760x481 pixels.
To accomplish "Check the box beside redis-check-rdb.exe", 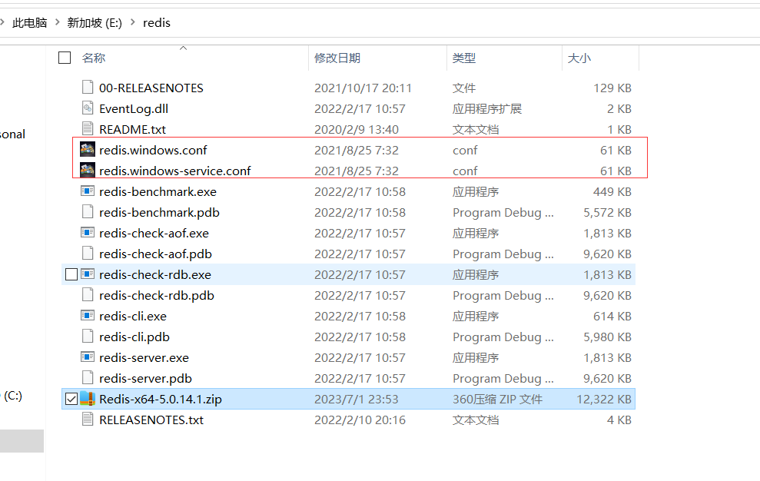I will tap(71, 274).
